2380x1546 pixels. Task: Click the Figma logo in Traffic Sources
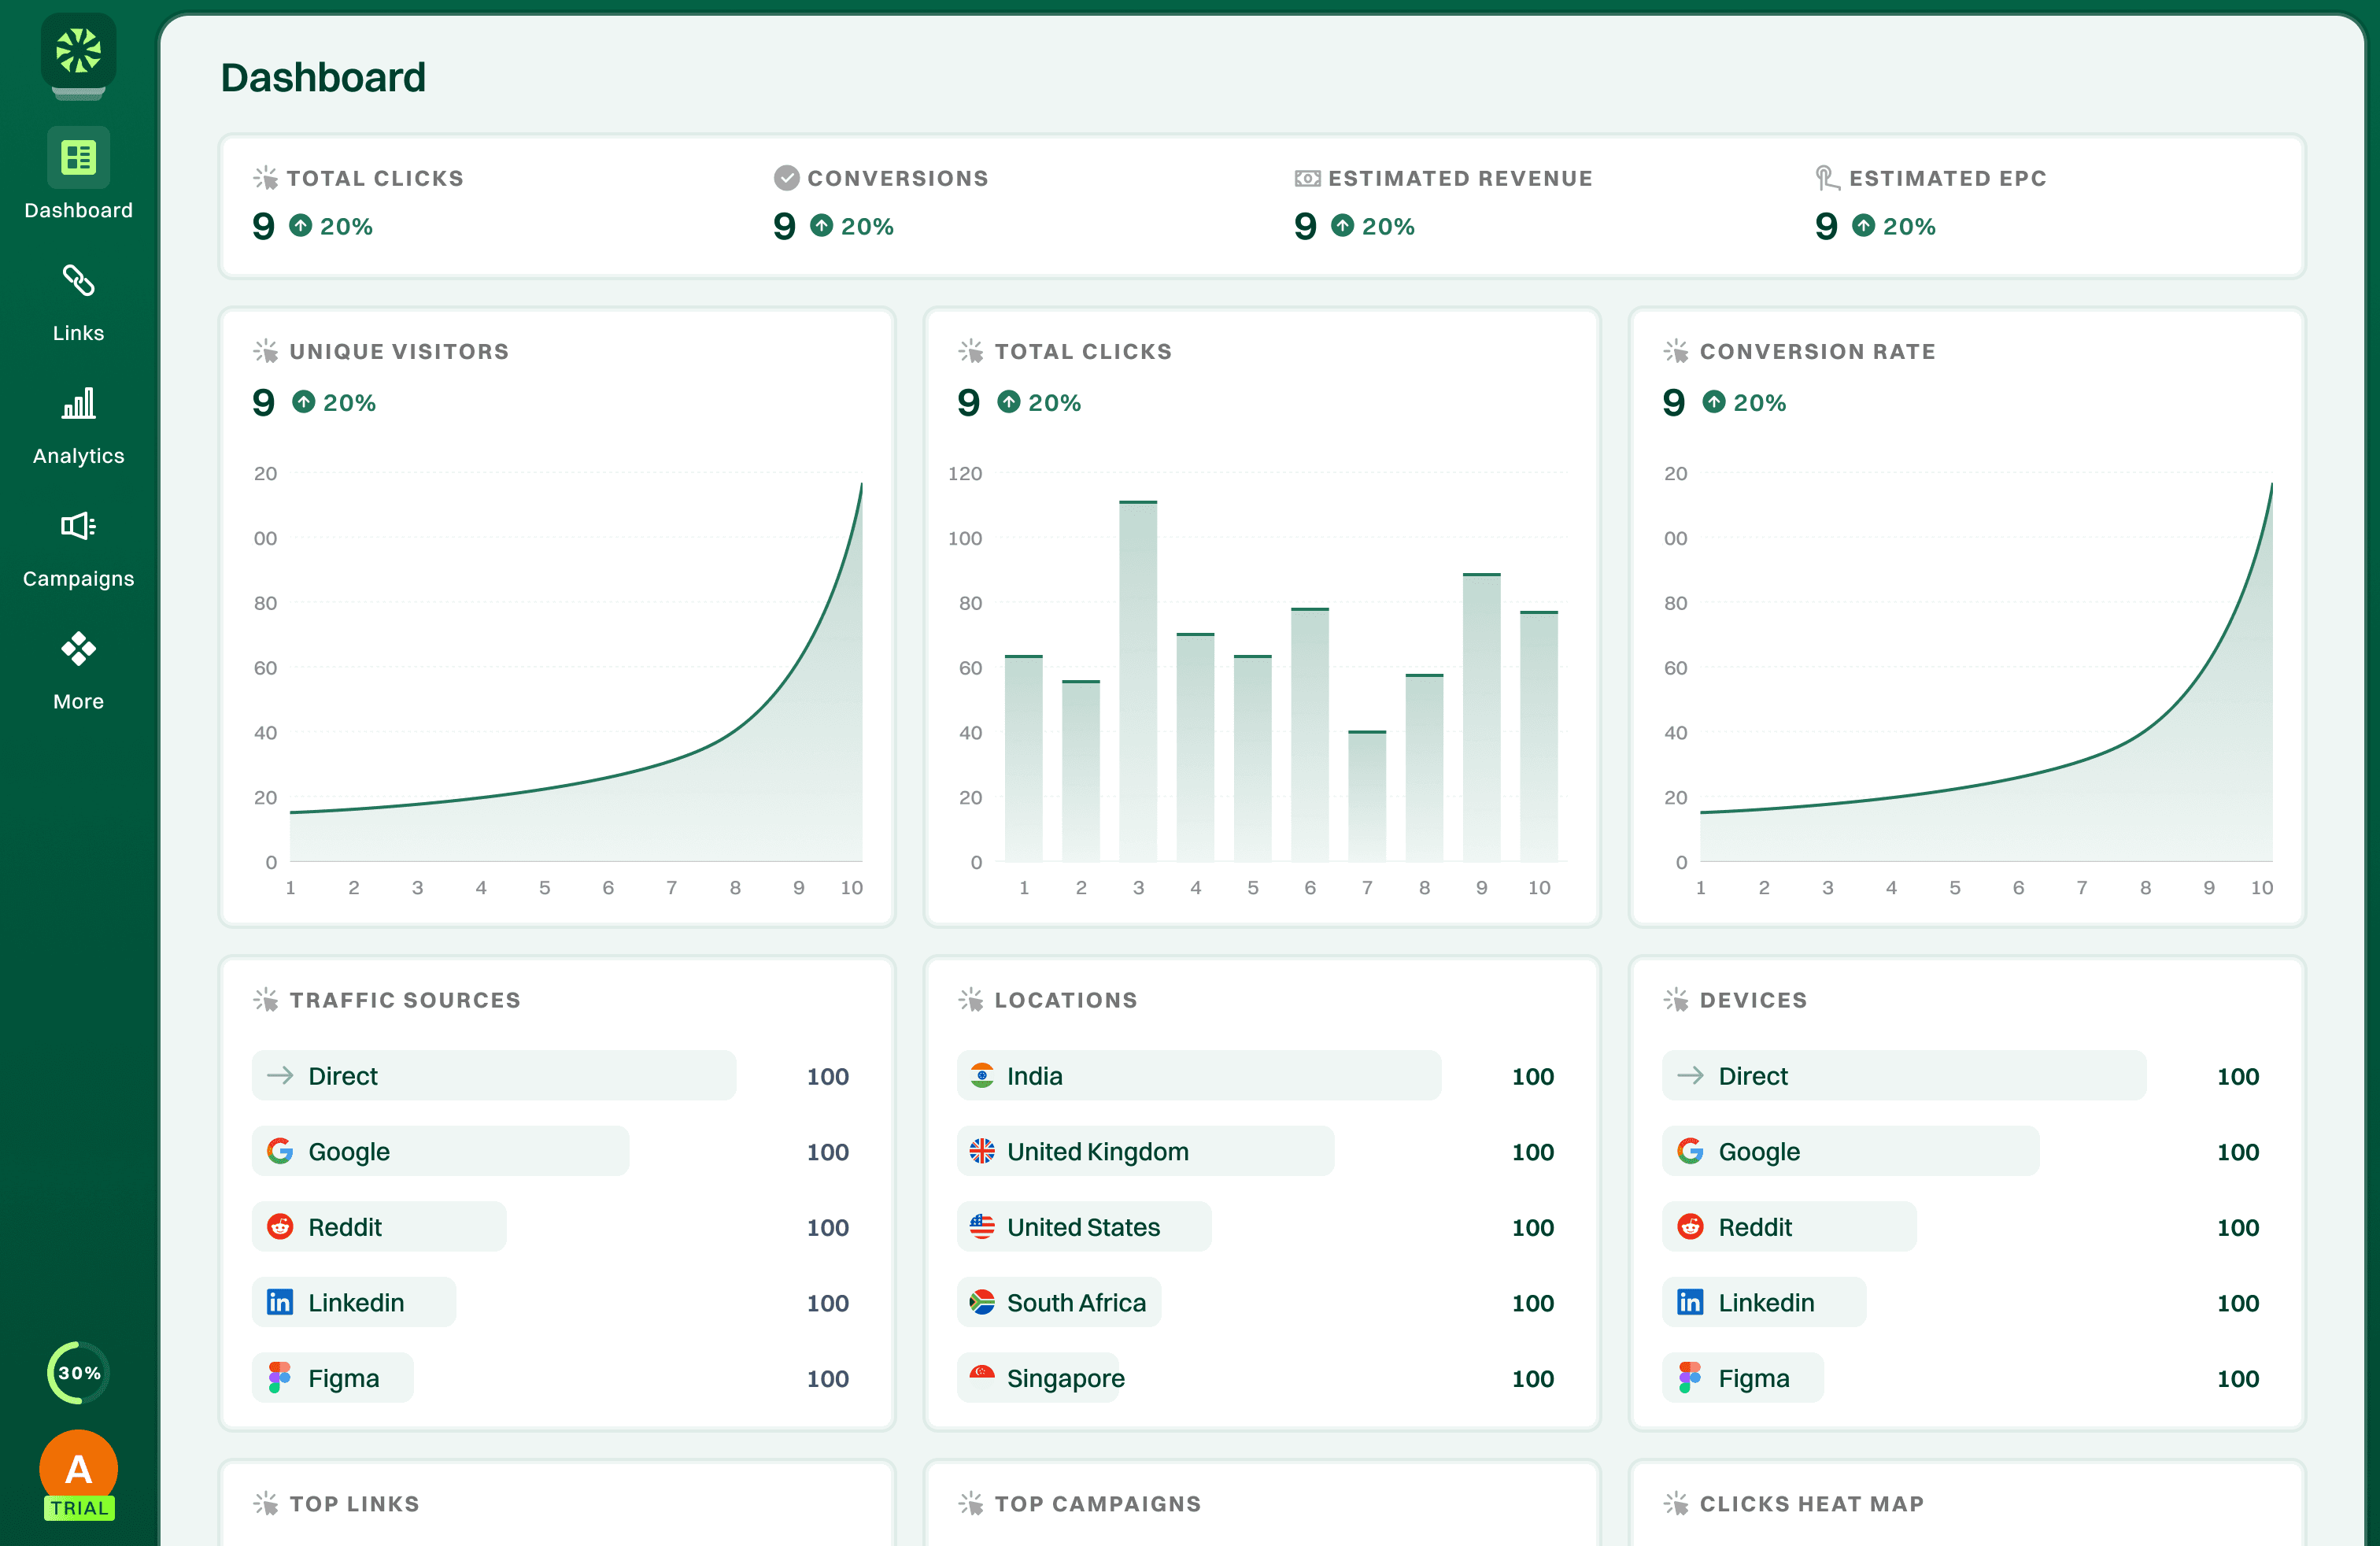point(280,1378)
